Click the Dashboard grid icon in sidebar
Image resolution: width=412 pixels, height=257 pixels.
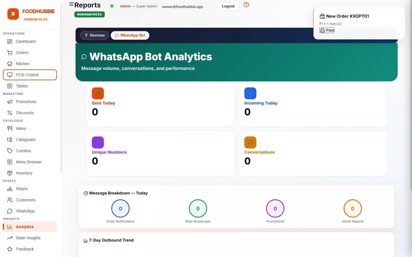10,41
